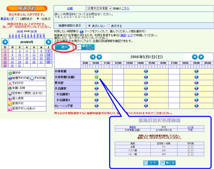The width and height of the screenshot is (214, 169).
Task: Select calendar date 31
Action: click(x=20, y=66)
